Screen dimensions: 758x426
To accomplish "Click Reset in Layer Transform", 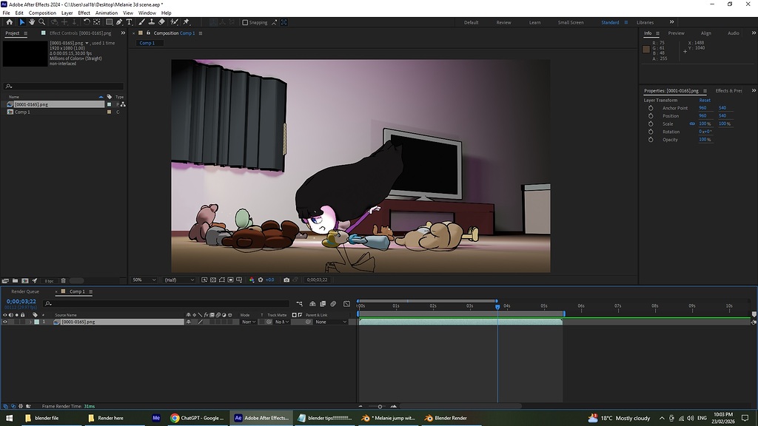I will tap(705, 100).
